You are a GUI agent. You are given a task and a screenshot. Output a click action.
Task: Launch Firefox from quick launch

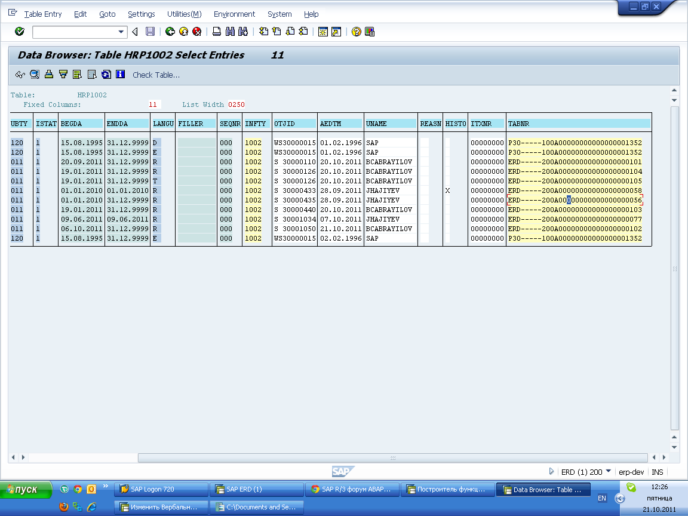(64, 507)
